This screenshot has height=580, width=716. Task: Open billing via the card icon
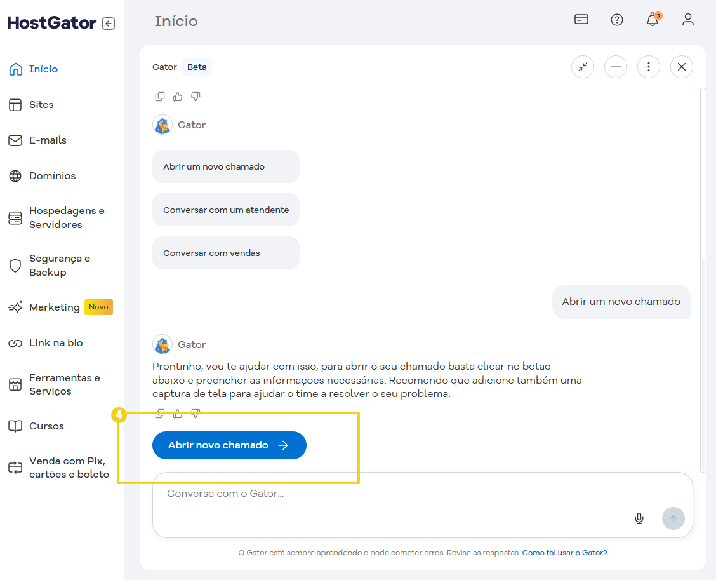(x=581, y=20)
